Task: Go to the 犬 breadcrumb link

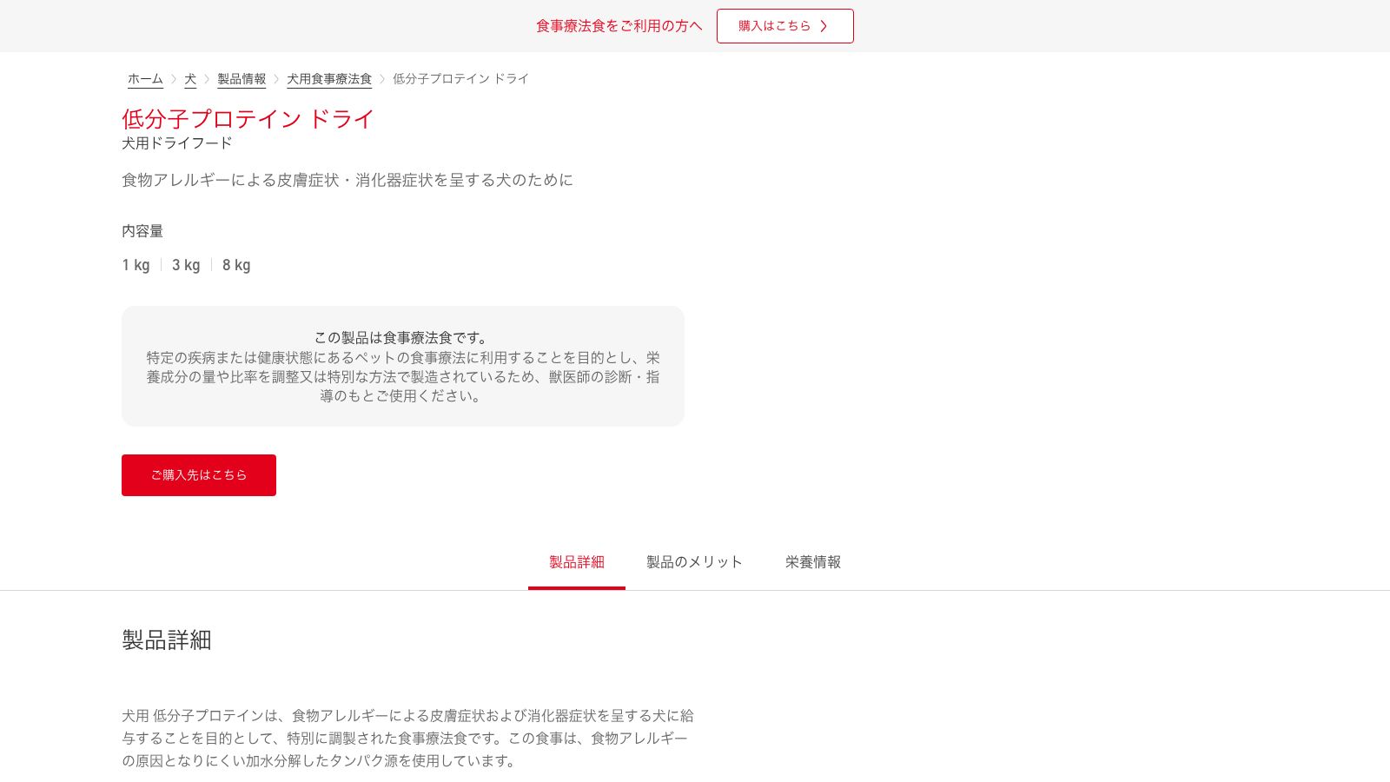Action: (190, 79)
